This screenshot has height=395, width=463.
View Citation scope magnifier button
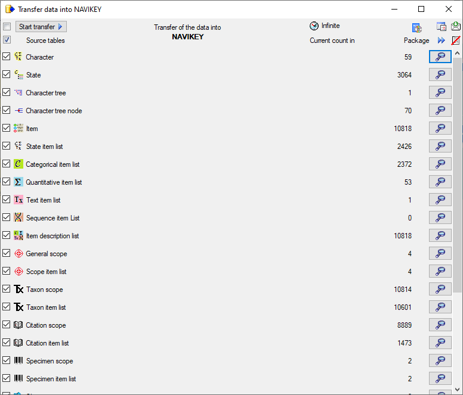click(x=440, y=325)
